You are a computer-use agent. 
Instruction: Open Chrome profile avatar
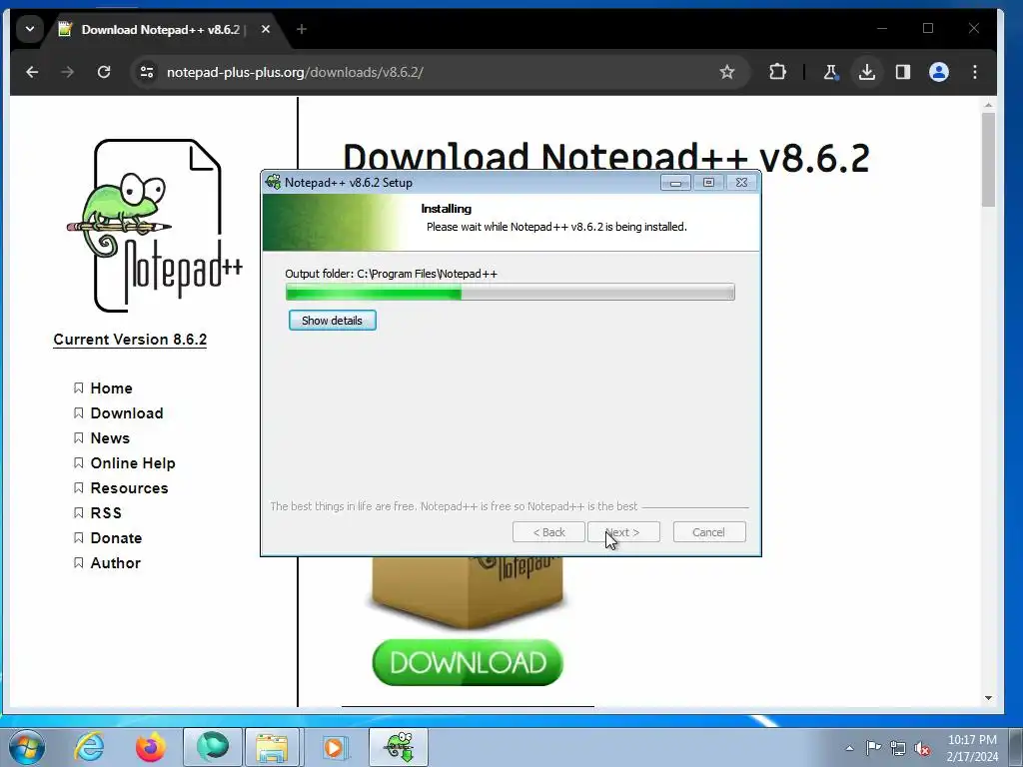939,72
